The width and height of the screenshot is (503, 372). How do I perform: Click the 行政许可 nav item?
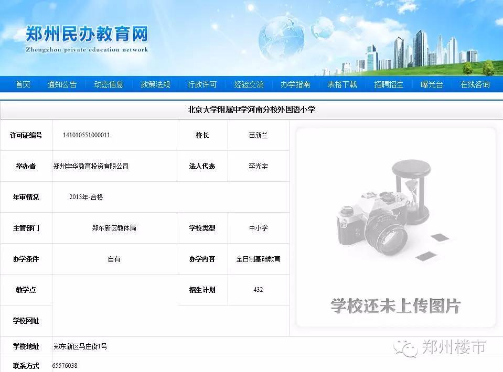pos(202,84)
